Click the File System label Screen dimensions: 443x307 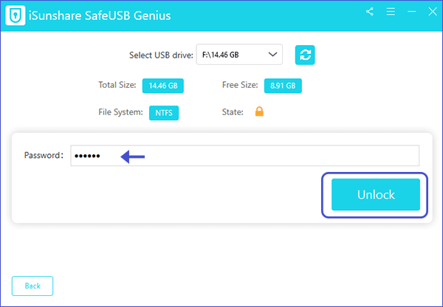(120, 112)
